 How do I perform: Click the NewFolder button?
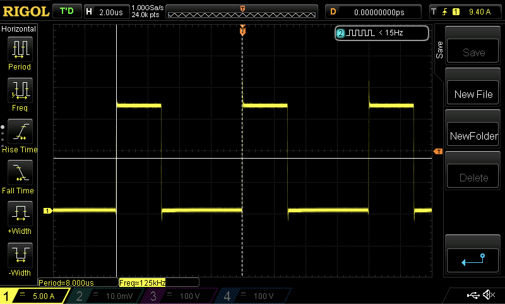coord(473,136)
